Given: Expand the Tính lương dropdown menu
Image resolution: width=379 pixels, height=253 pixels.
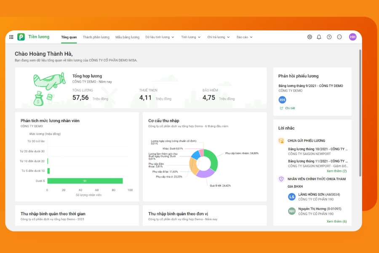Looking at the screenshot, I should (191, 37).
